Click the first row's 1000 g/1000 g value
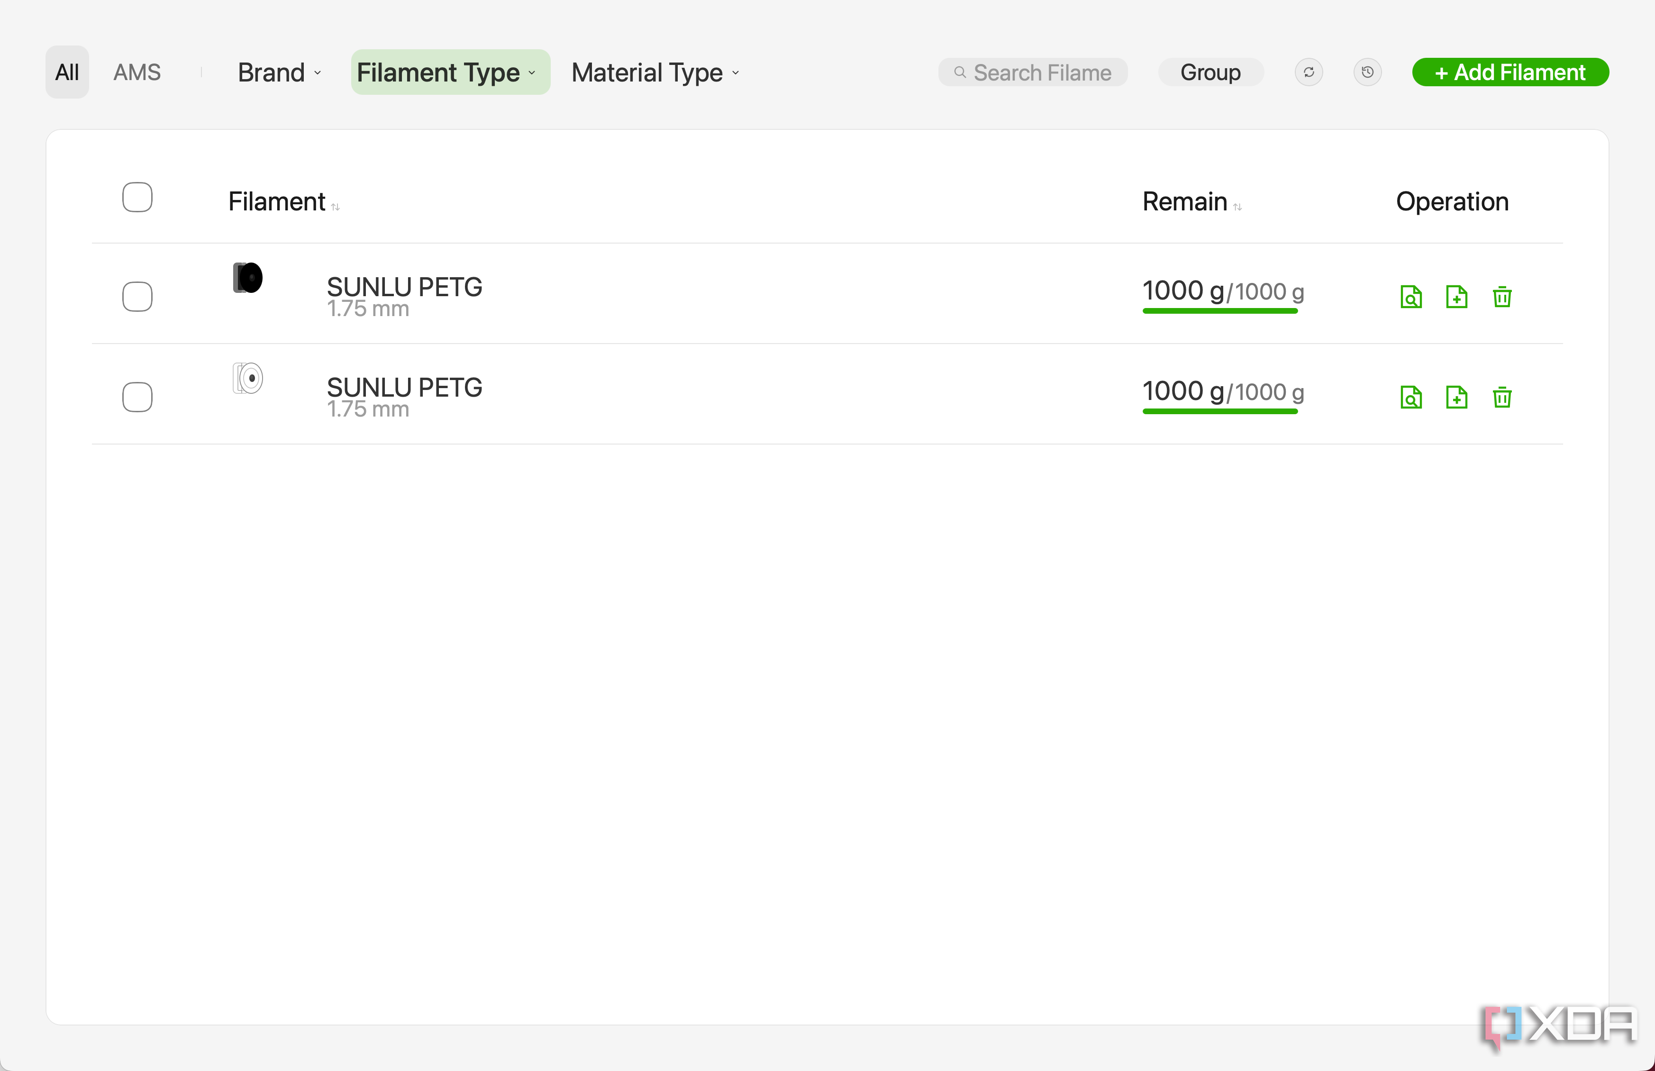The image size is (1655, 1071). pyautogui.click(x=1223, y=290)
